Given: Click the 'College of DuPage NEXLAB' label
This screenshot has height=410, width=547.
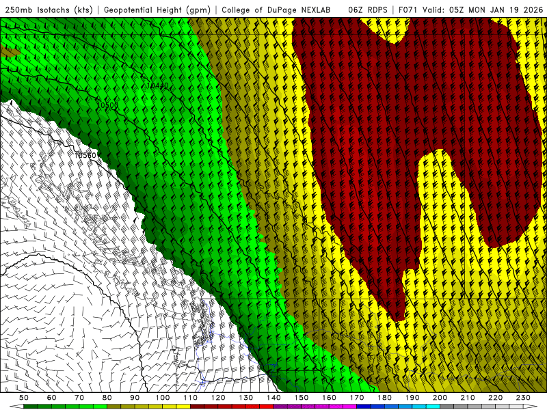Looking at the screenshot, I should [x=276, y=10].
